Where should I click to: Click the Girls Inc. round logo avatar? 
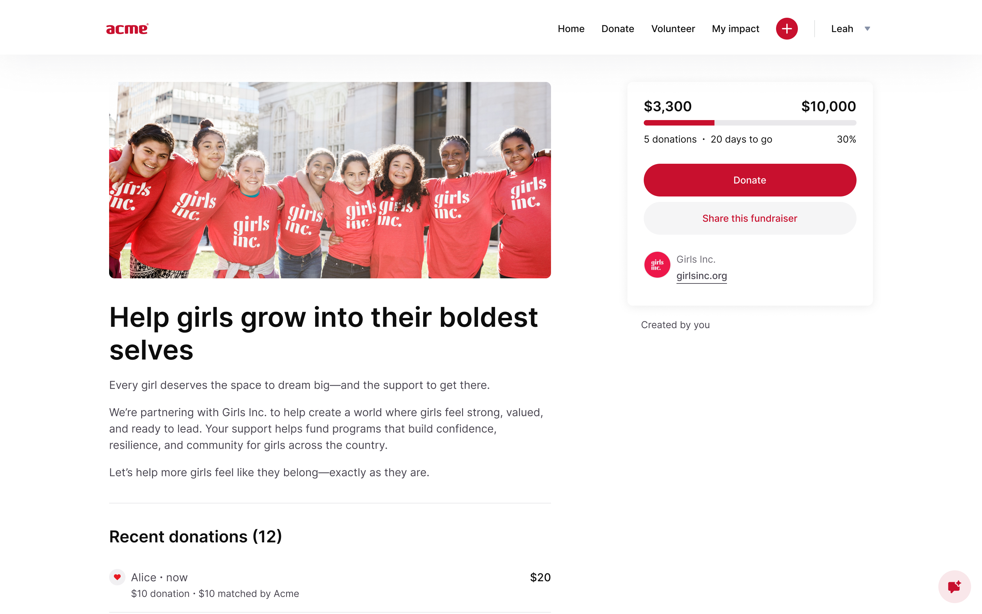click(657, 265)
